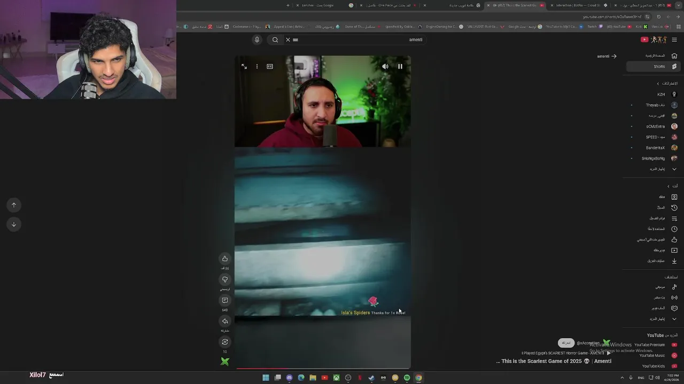Screen dimensions: 684x384
Task: Toggle captions on the Short
Action: pos(270,67)
